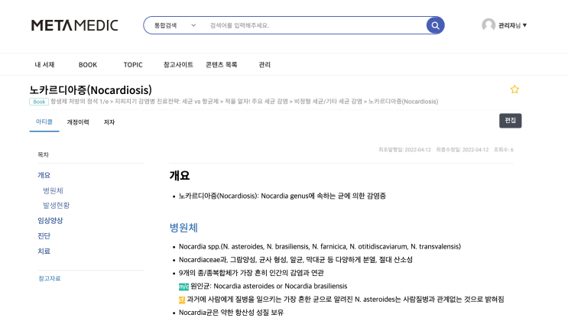Open the 참고자료 references link
The width and height of the screenshot is (568, 331).
pos(49,278)
